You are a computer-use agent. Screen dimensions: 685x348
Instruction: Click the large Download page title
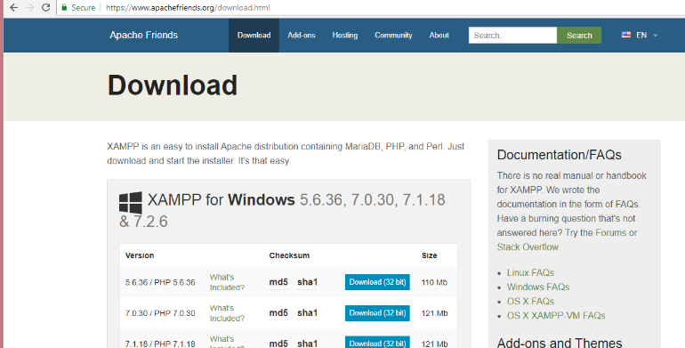click(173, 85)
